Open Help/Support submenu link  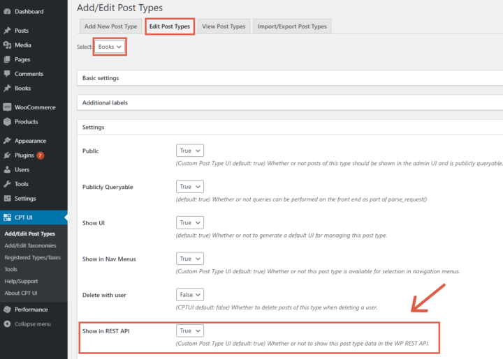click(21, 281)
